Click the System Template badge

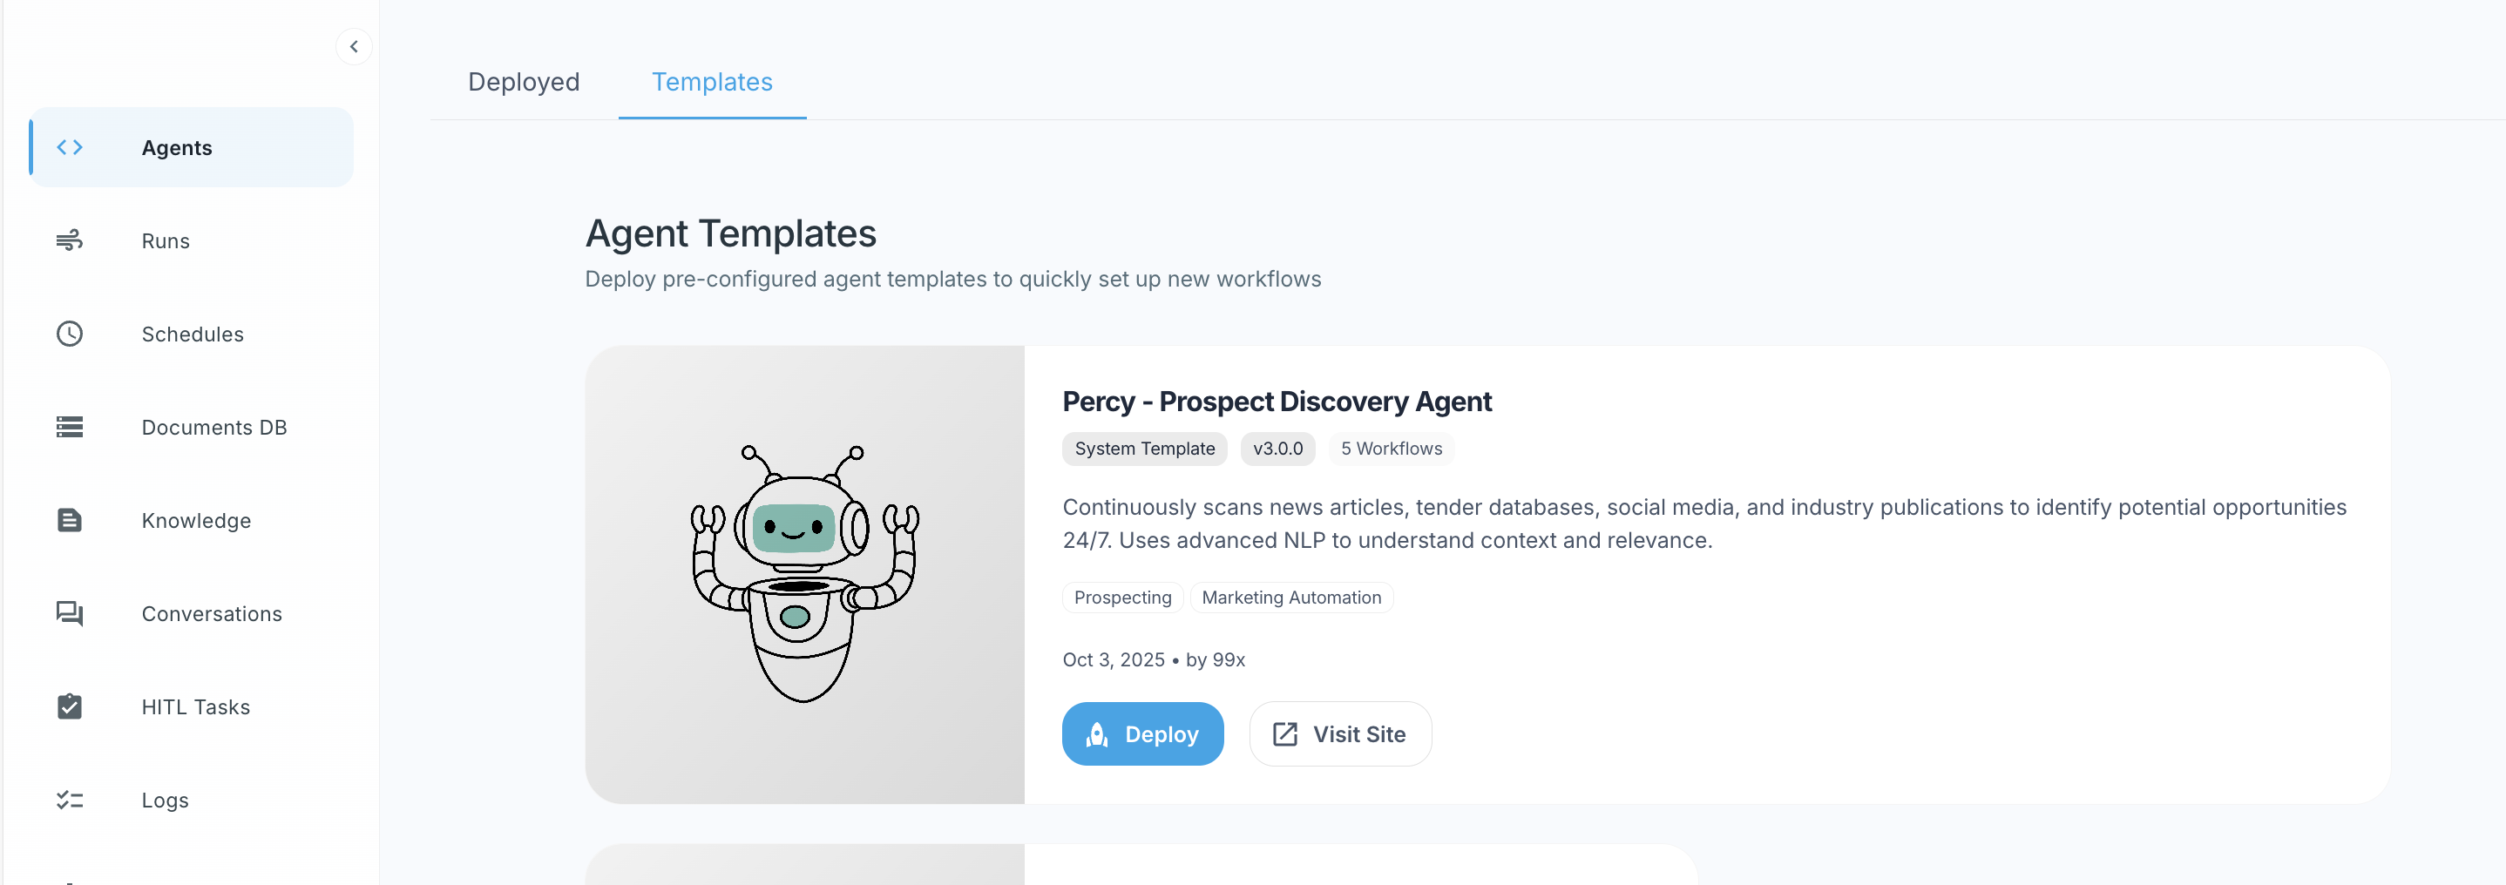tap(1144, 449)
